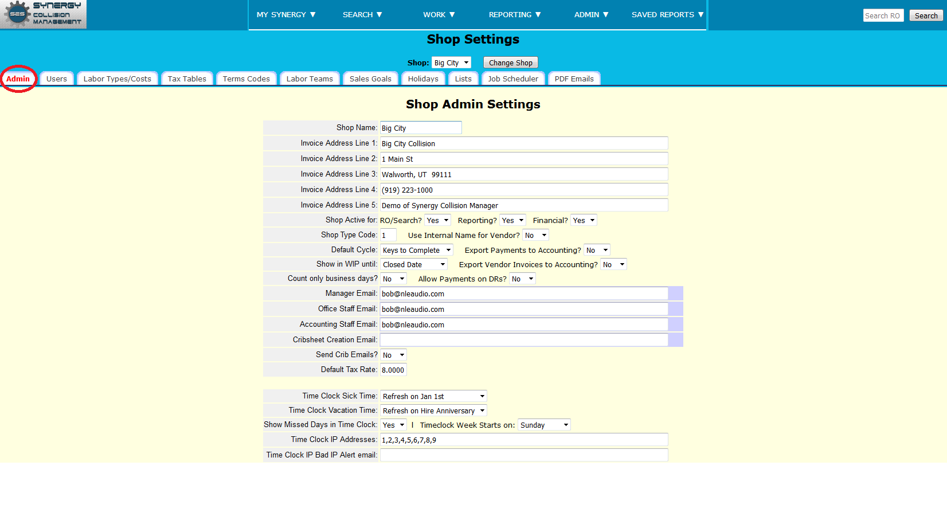Open Count only business days dropdown
Screen dimensions: 947x520
coord(393,279)
